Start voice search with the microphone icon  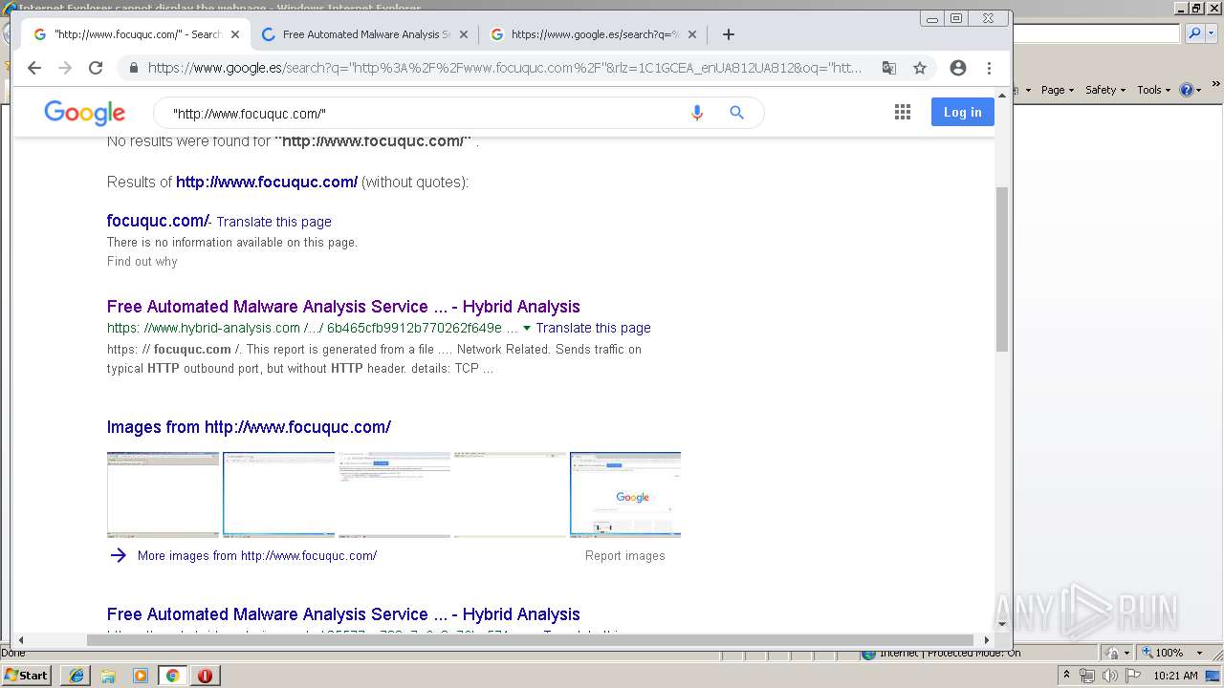tap(697, 113)
